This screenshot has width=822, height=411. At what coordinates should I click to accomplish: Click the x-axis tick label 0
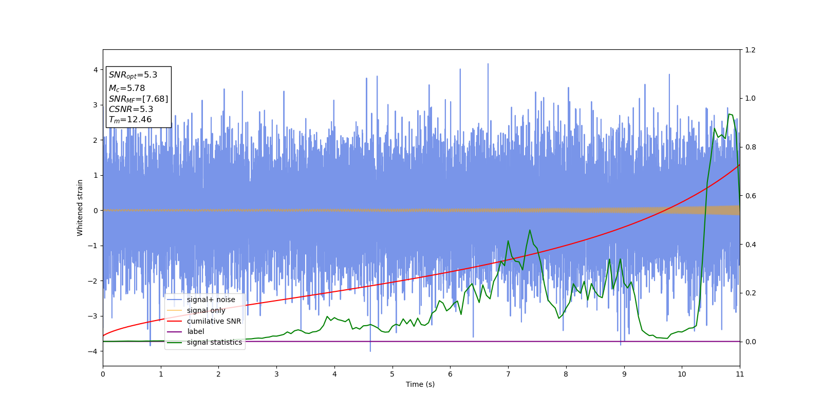(x=103, y=374)
